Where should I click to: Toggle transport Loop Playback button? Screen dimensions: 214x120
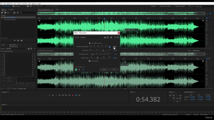pyautogui.click(x=76, y=95)
